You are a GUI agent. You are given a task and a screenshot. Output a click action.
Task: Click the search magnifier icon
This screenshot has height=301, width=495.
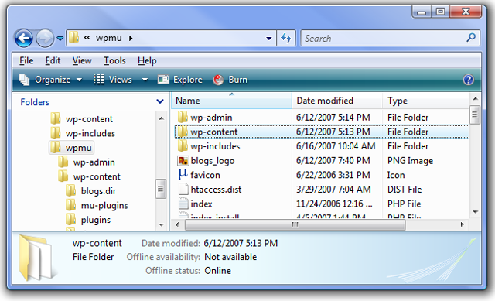[x=471, y=38]
